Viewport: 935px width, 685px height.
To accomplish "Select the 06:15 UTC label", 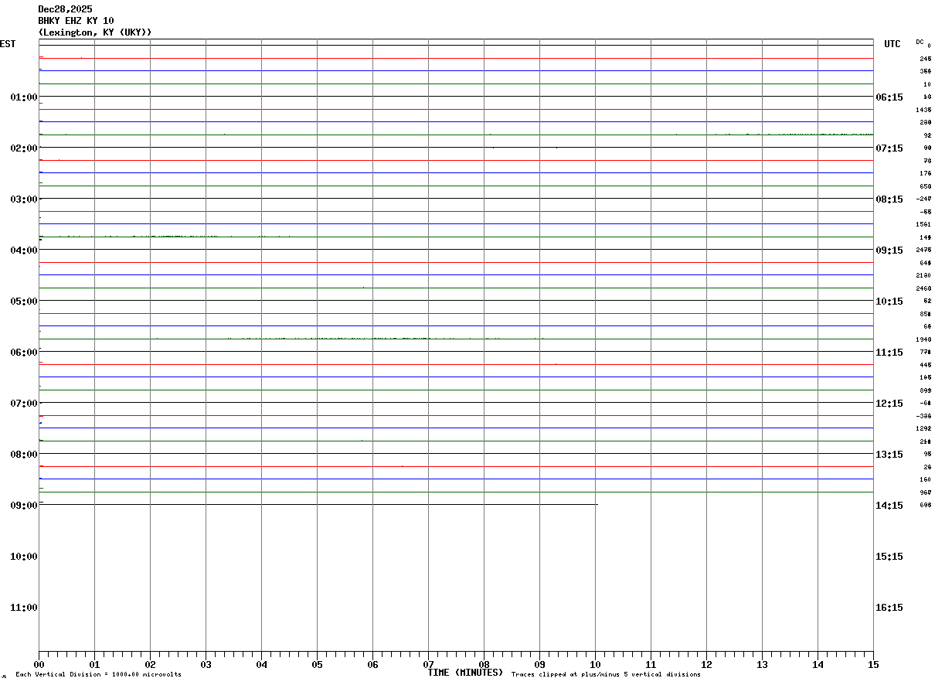I will point(889,97).
